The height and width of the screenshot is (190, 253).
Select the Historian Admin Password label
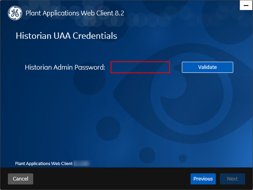pos(65,67)
